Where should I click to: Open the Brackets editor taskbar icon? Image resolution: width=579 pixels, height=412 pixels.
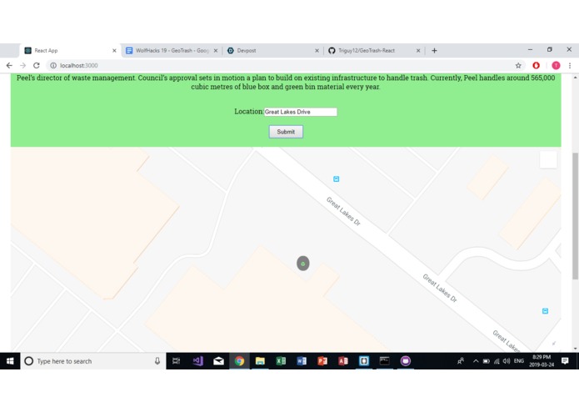tap(364, 361)
